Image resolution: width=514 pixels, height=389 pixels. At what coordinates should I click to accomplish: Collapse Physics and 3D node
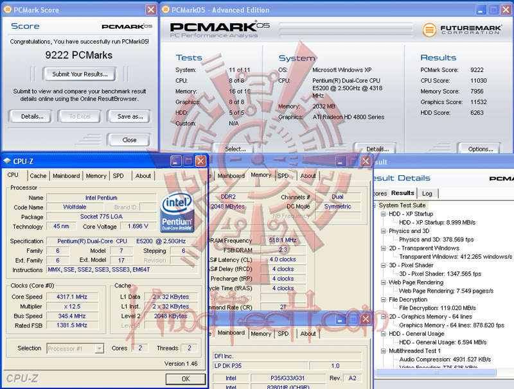(x=383, y=231)
